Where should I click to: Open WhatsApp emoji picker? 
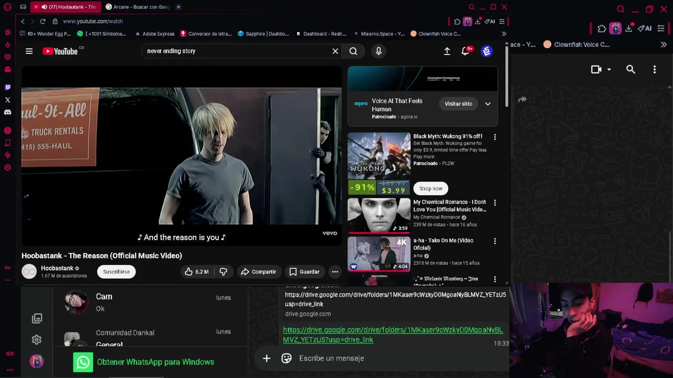click(287, 358)
